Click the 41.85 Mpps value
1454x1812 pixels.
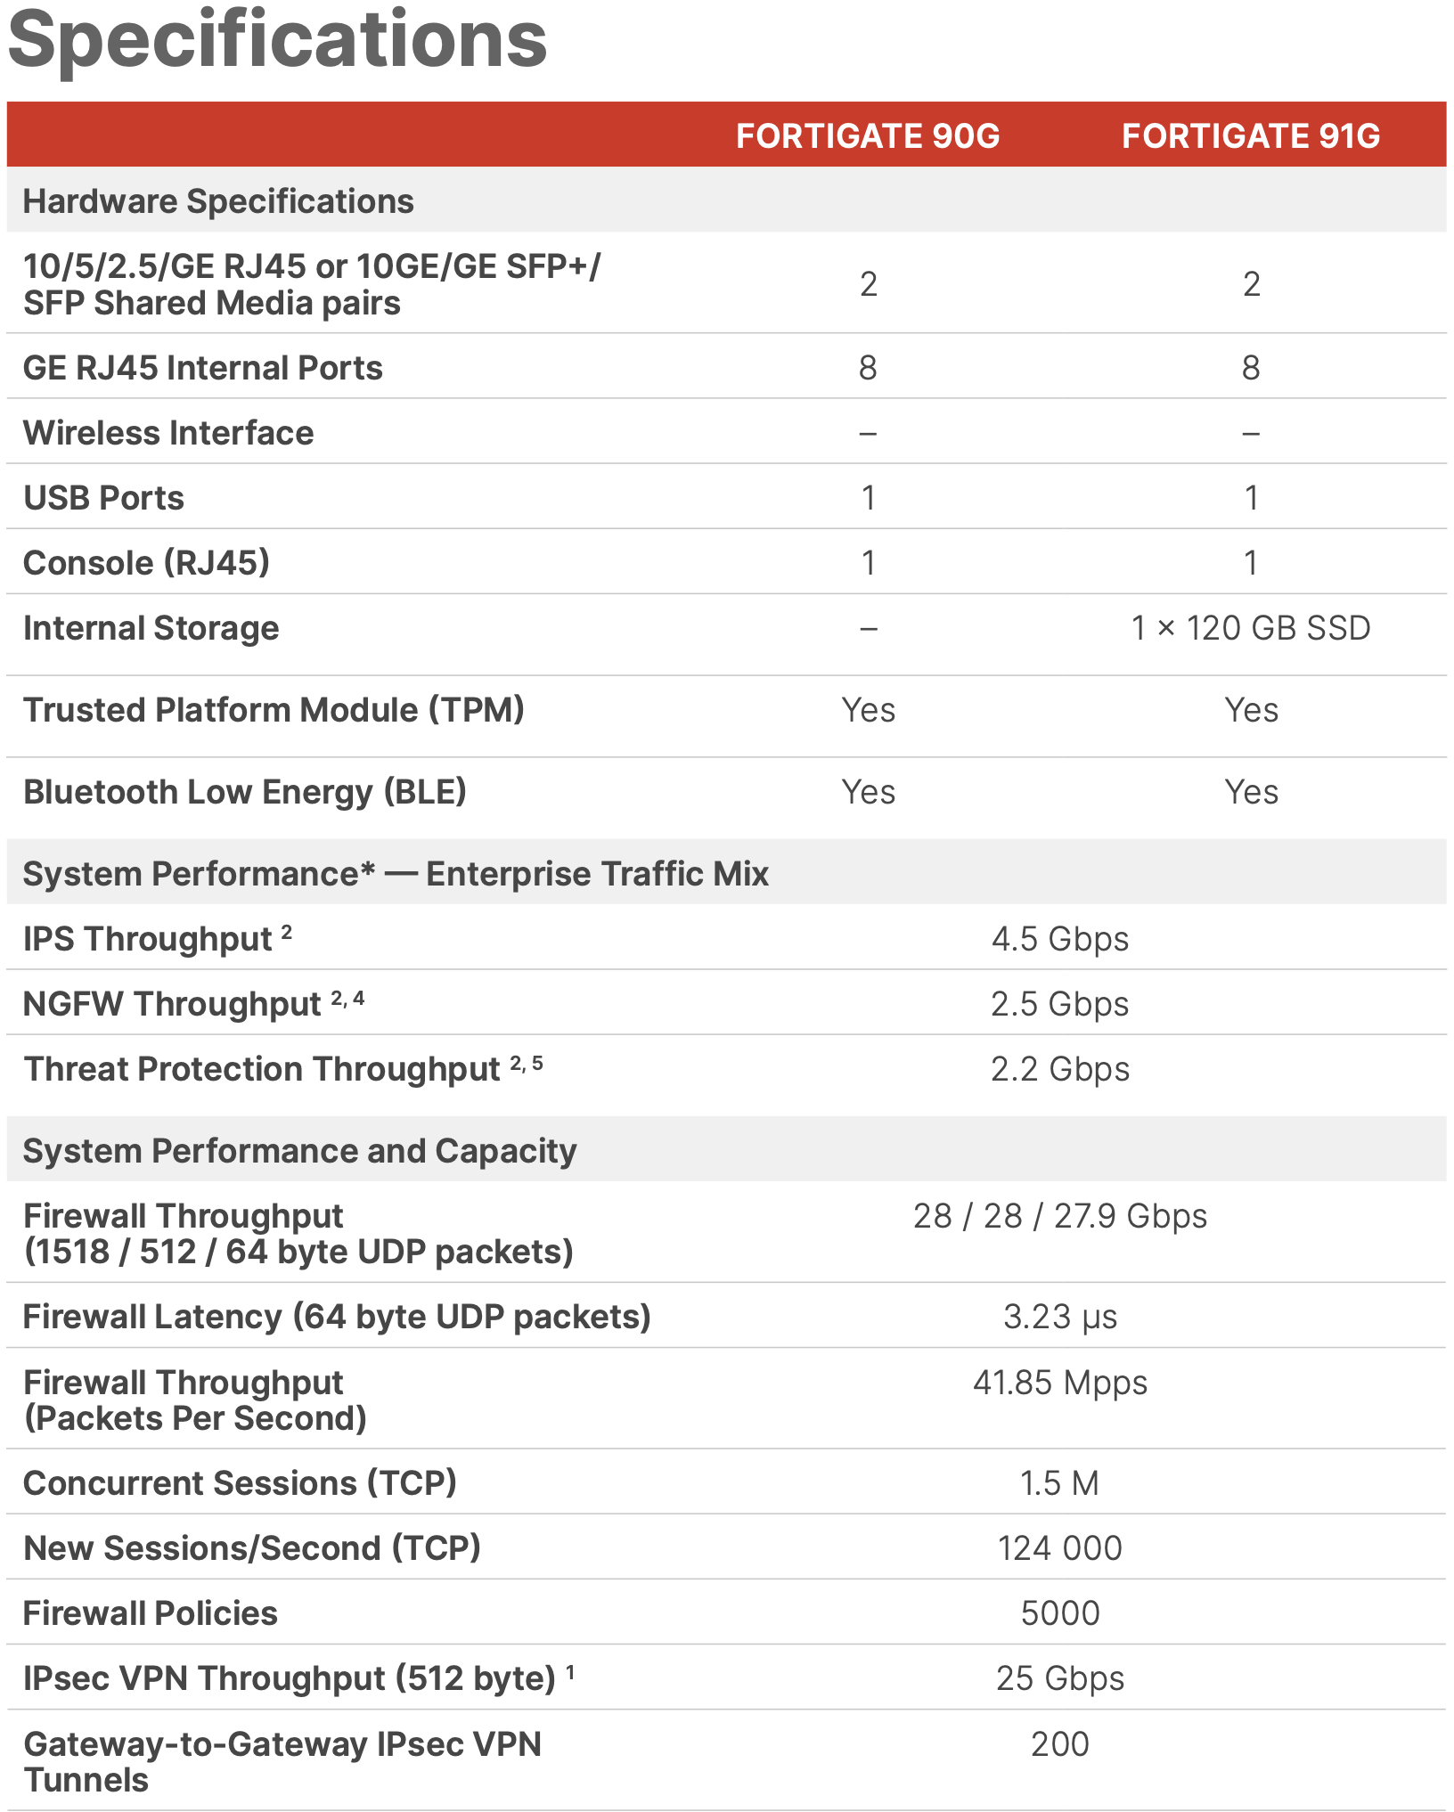click(x=1060, y=1383)
